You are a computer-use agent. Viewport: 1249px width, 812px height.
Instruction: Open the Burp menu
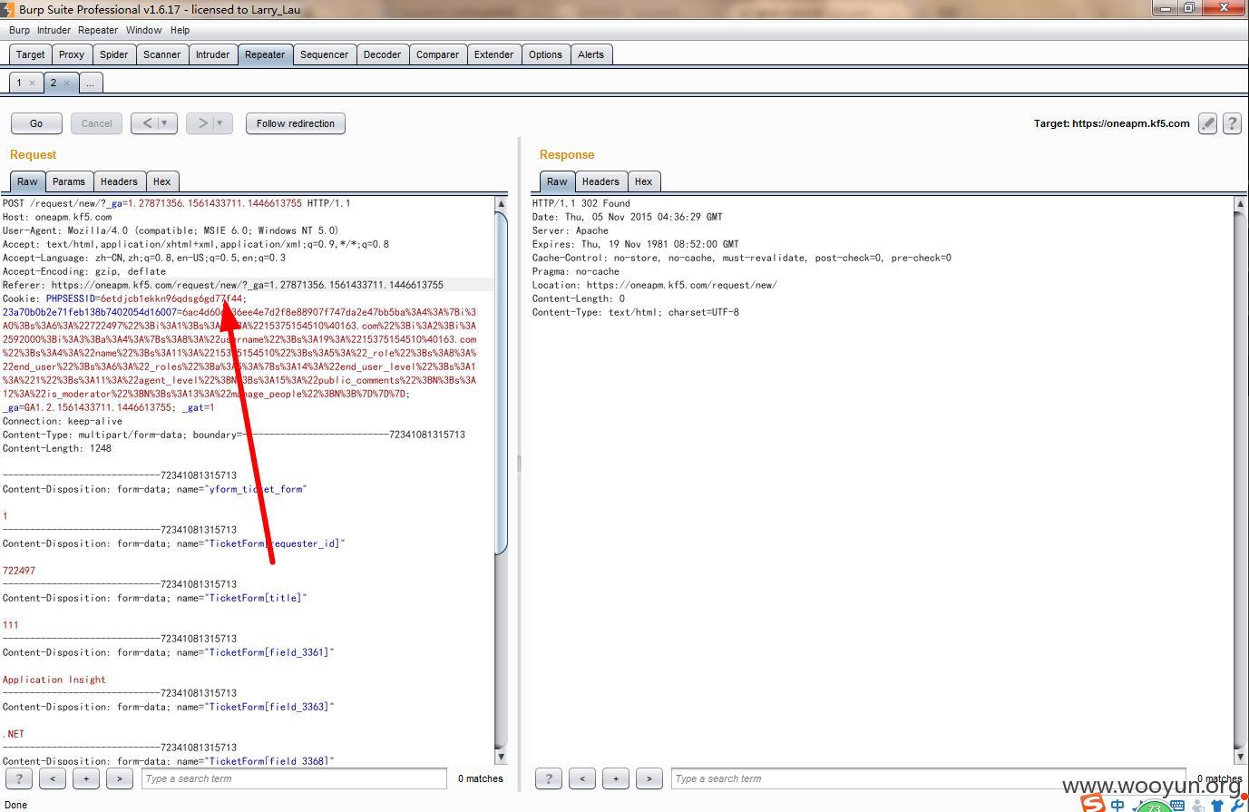pos(19,30)
